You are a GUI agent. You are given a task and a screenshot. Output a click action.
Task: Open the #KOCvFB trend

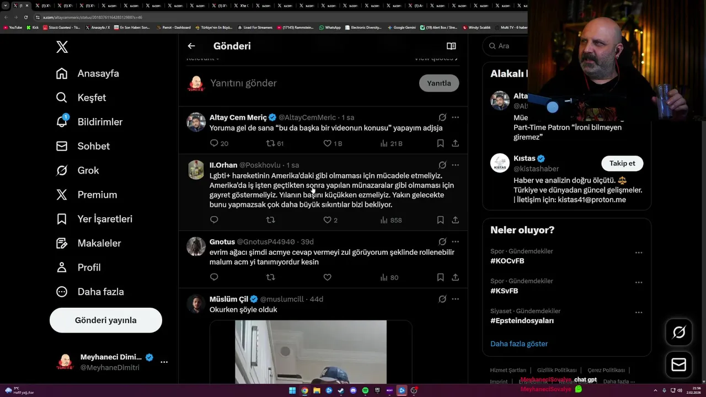tap(507, 261)
